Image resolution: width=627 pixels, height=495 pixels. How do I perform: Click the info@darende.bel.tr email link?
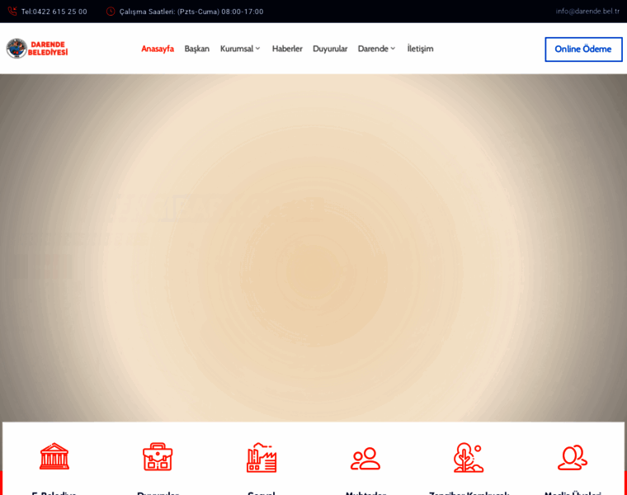(x=587, y=12)
